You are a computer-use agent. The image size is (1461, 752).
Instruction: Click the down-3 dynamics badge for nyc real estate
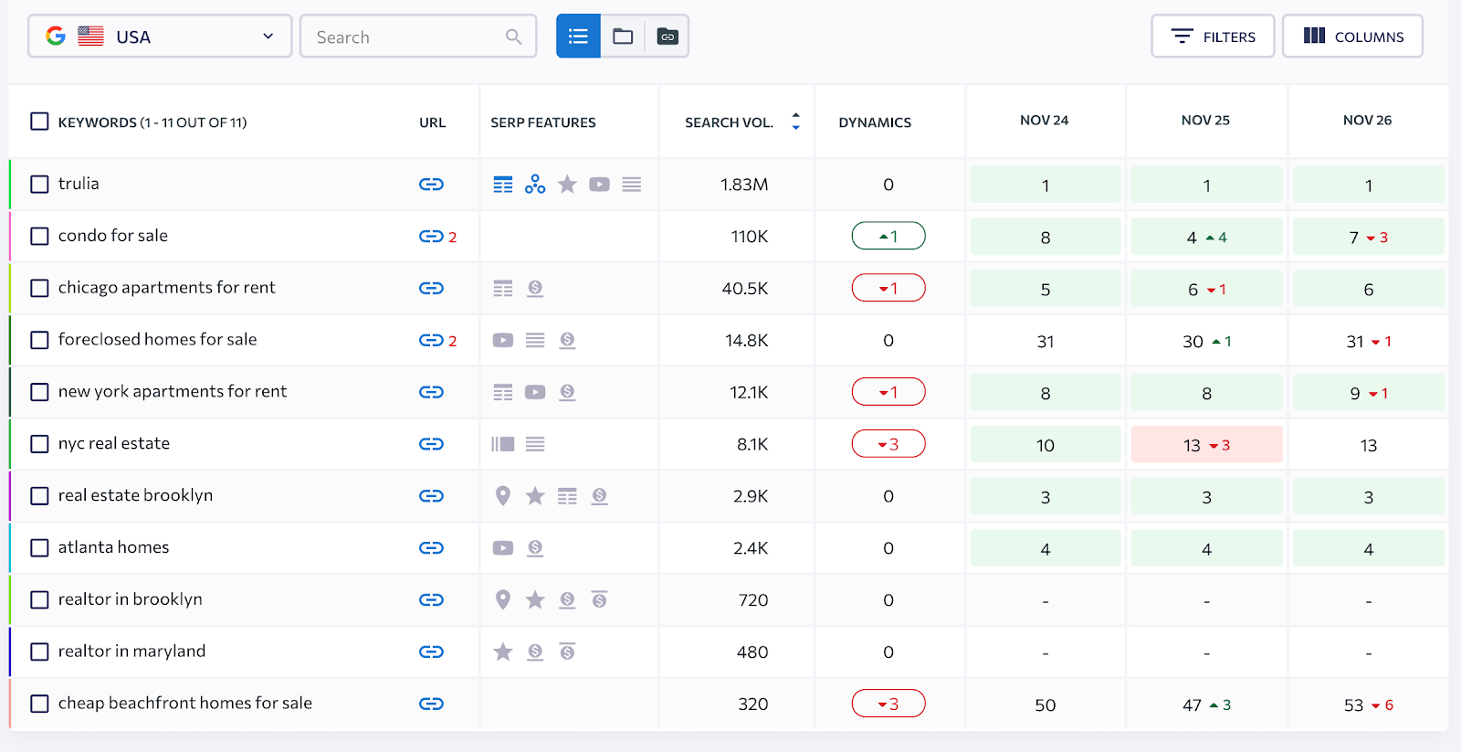tap(888, 444)
